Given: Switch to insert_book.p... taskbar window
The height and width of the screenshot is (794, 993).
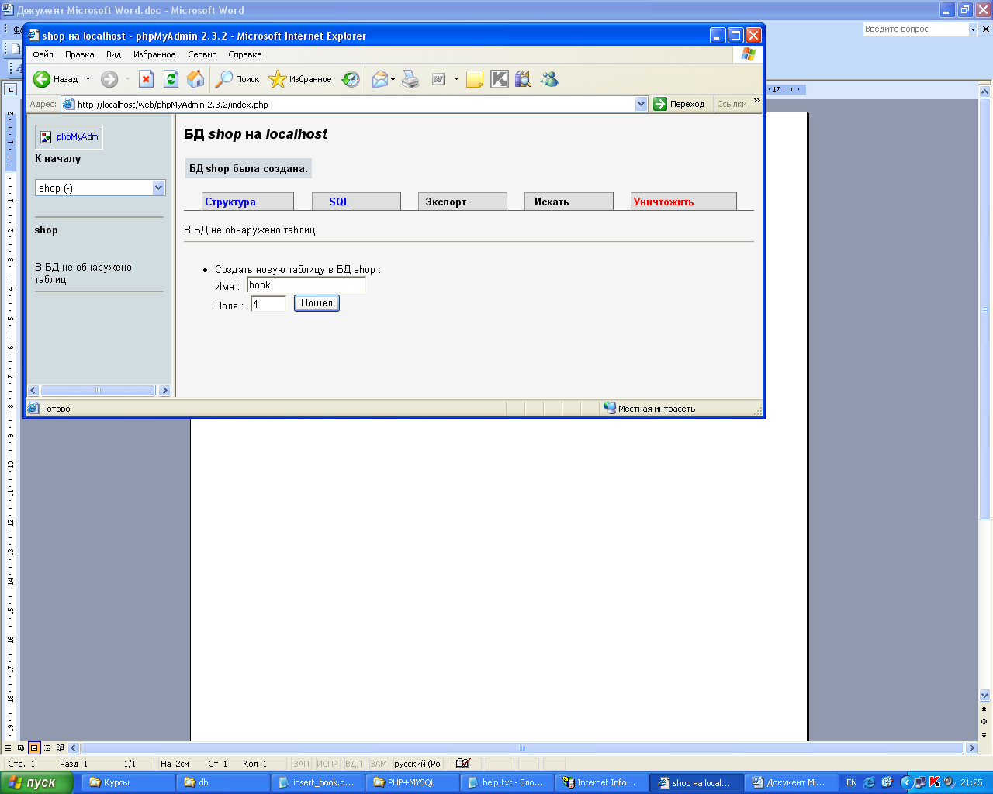Looking at the screenshot, I should 317,782.
